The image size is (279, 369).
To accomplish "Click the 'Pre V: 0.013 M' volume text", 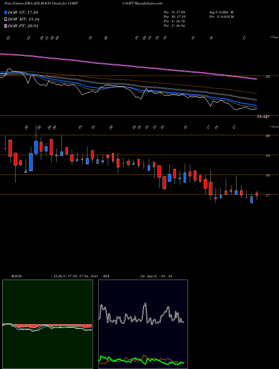I will tap(221, 17).
